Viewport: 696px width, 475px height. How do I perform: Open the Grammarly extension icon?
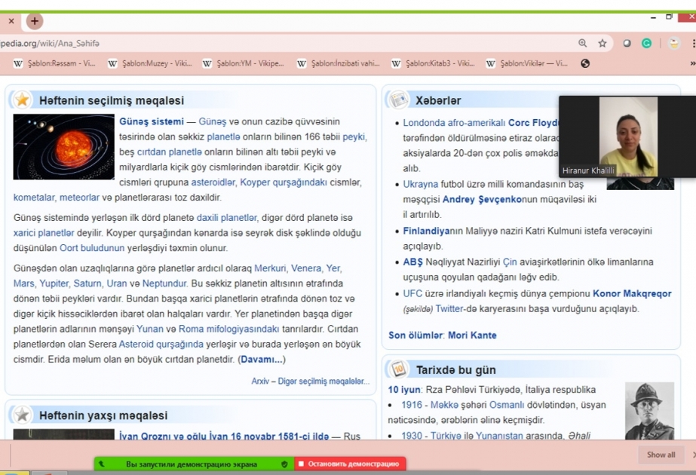[647, 43]
